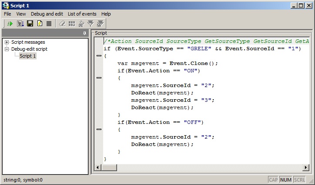Image resolution: width=315 pixels, height=185 pixels.
Task: Click the grid table toolbar icon
Action: pyautogui.click(x=72, y=23)
